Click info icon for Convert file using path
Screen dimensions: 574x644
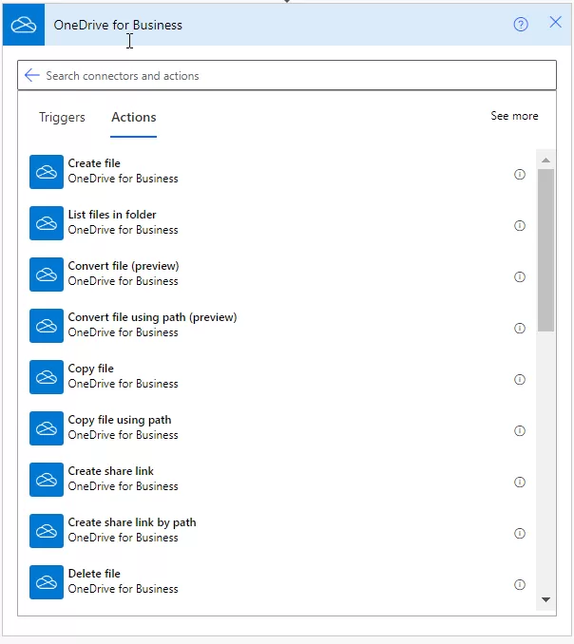pyautogui.click(x=520, y=329)
